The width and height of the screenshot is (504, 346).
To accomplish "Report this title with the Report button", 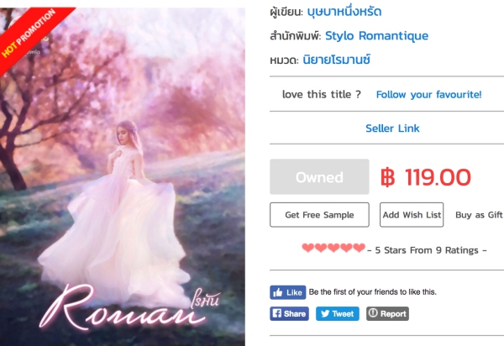I will click(x=387, y=313).
